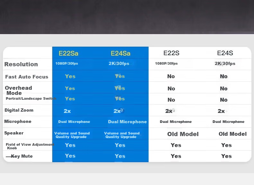This screenshot has width=254, height=185.
Task: Click Key Mute Yes for E24S
Action: point(226,156)
